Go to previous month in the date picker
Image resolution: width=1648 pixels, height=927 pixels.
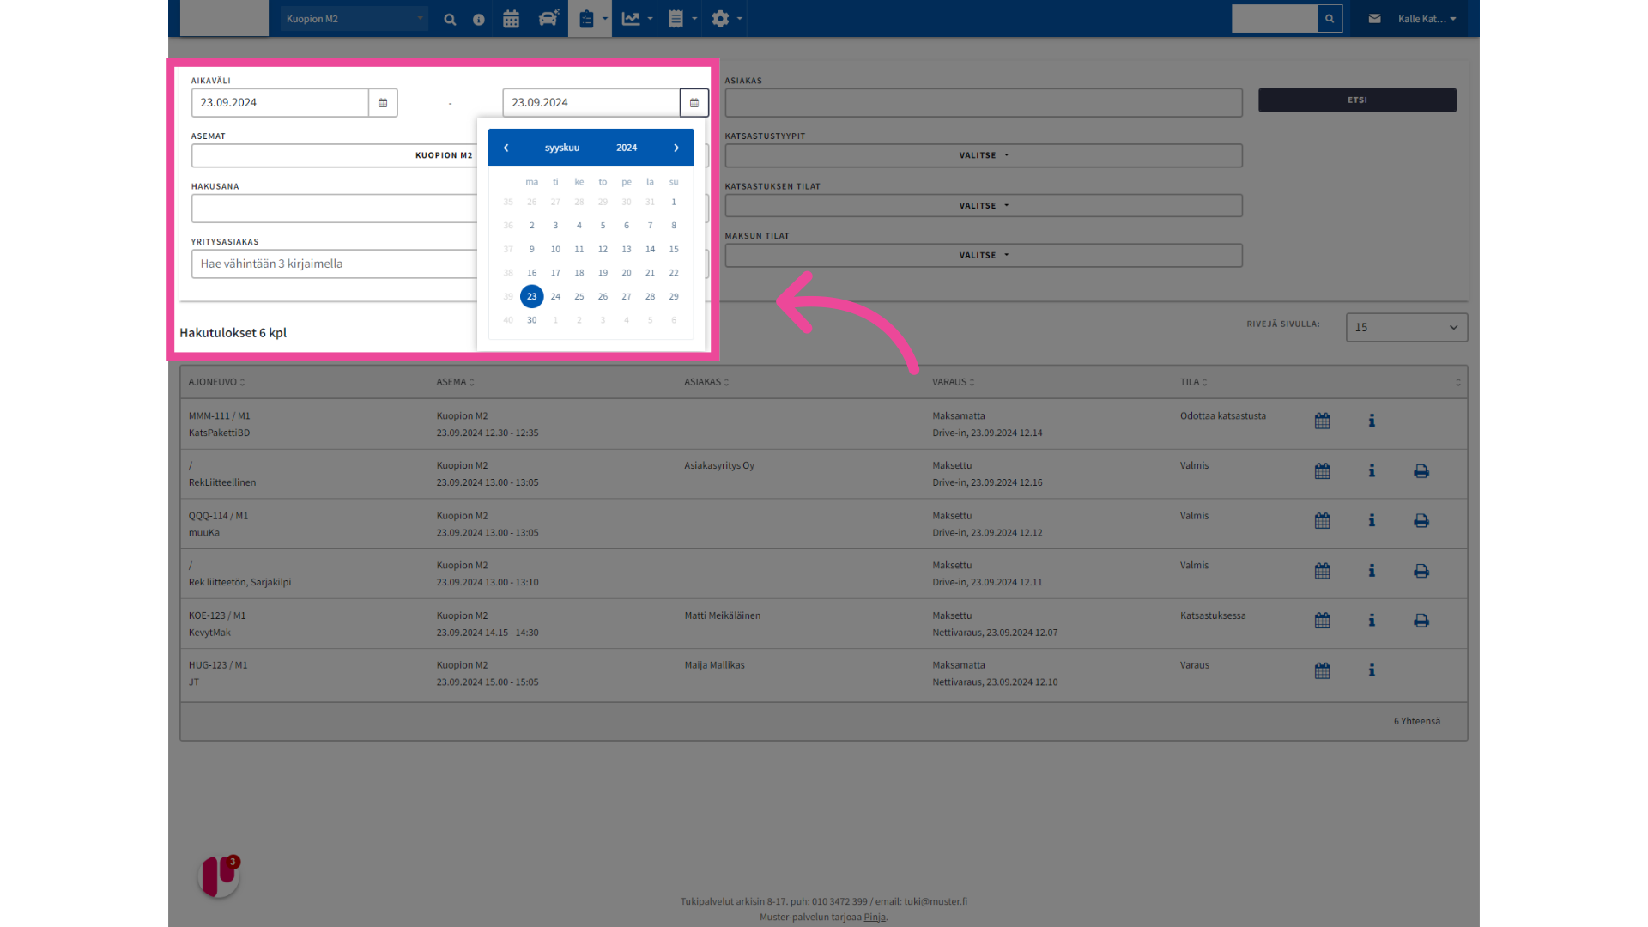pos(506,148)
